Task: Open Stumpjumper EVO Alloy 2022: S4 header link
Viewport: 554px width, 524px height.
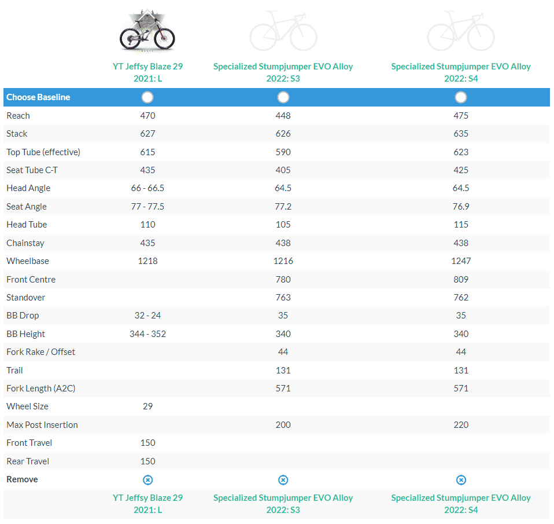Action: click(461, 72)
